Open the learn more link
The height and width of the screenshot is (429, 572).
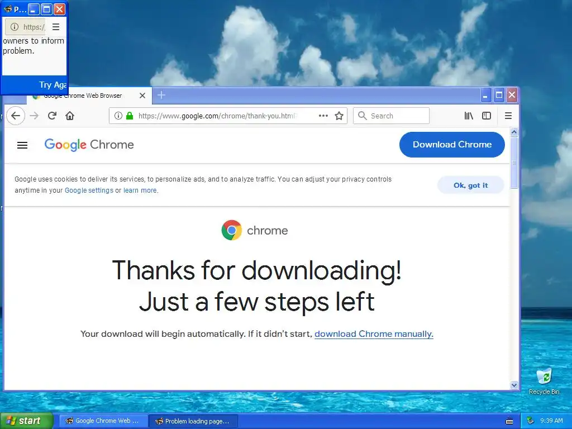click(140, 190)
